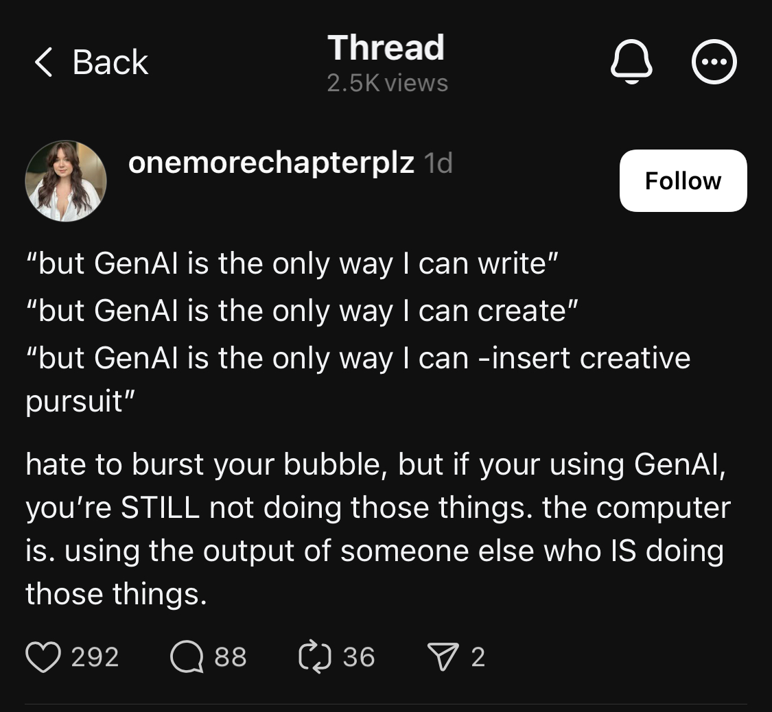Click the "Thread" header title
The height and width of the screenshot is (712, 772).
386,48
